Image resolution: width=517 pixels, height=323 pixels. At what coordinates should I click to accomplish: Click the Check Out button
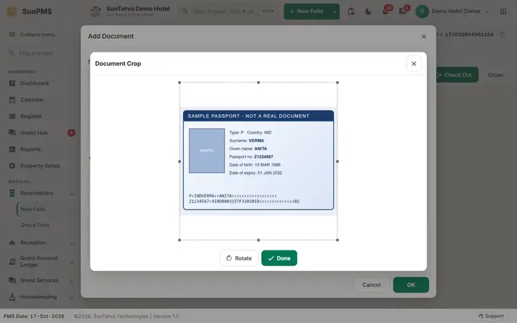pyautogui.click(x=457, y=75)
